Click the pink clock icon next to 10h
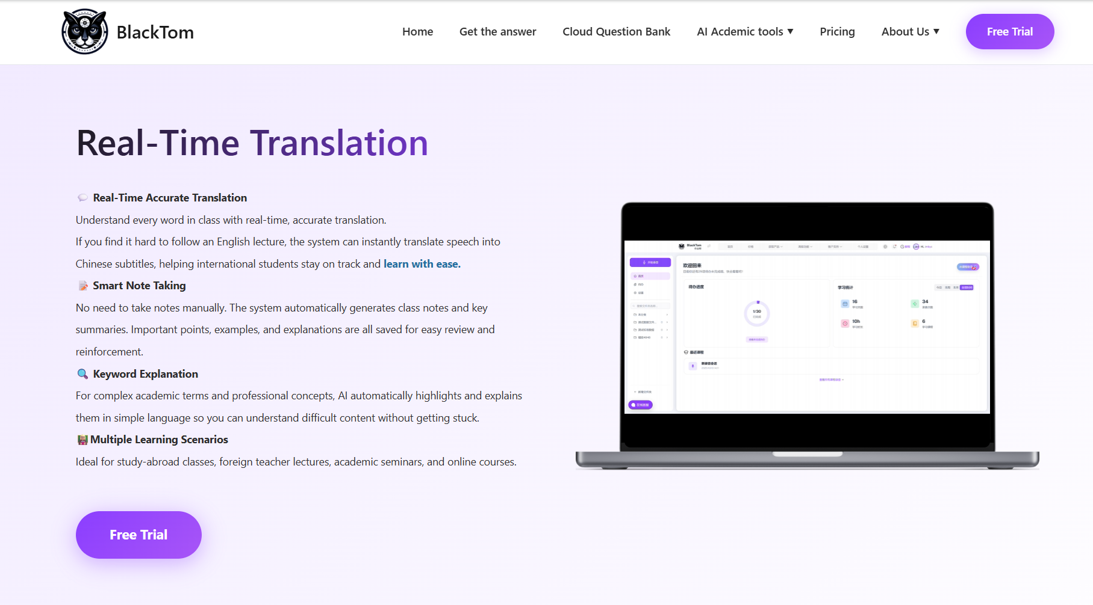The width and height of the screenshot is (1093, 605). pos(845,324)
